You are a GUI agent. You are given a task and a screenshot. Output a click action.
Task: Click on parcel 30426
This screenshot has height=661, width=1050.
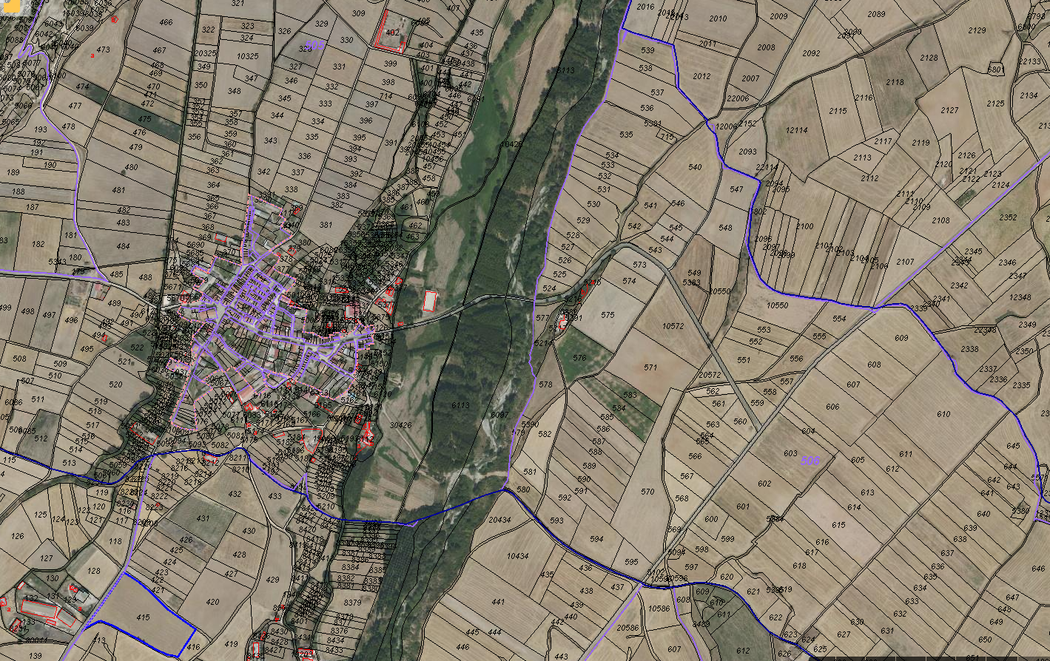(x=400, y=425)
